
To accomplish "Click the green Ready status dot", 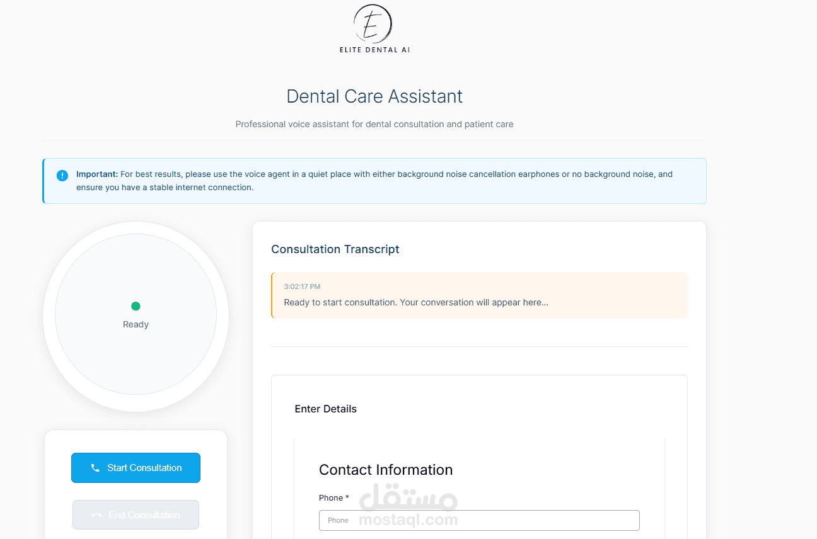I will point(136,306).
